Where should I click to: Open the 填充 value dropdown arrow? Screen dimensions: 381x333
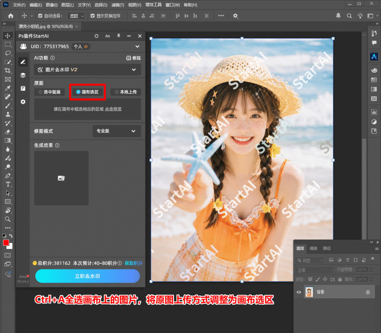click(x=371, y=279)
